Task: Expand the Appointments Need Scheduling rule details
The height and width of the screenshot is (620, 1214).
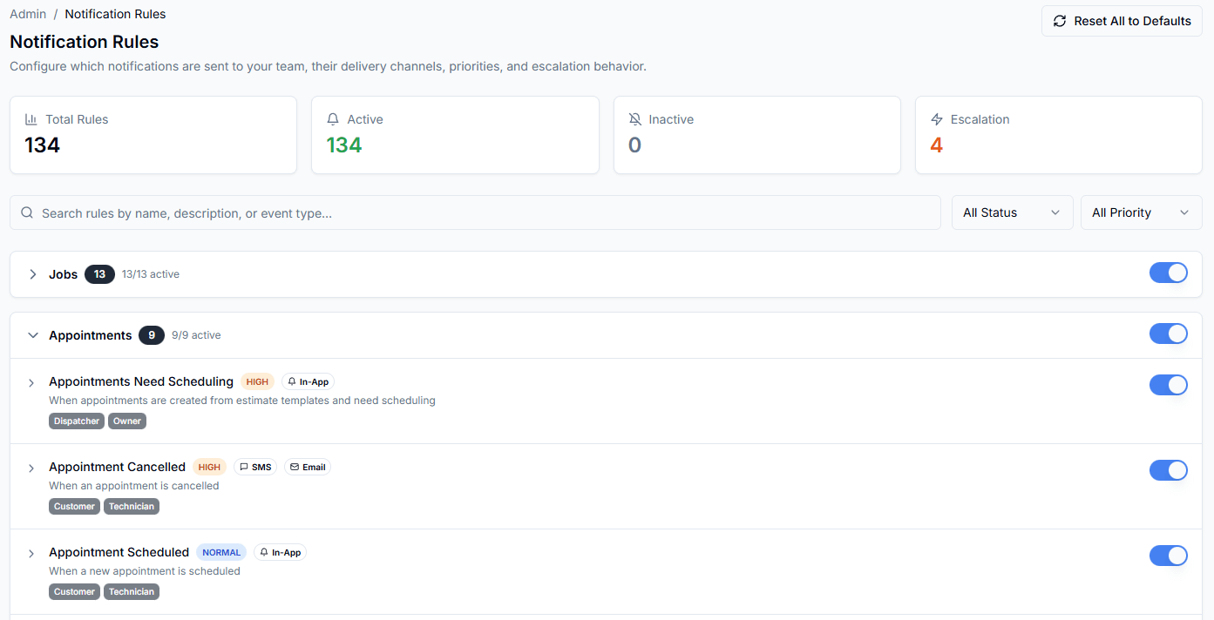Action: click(31, 383)
